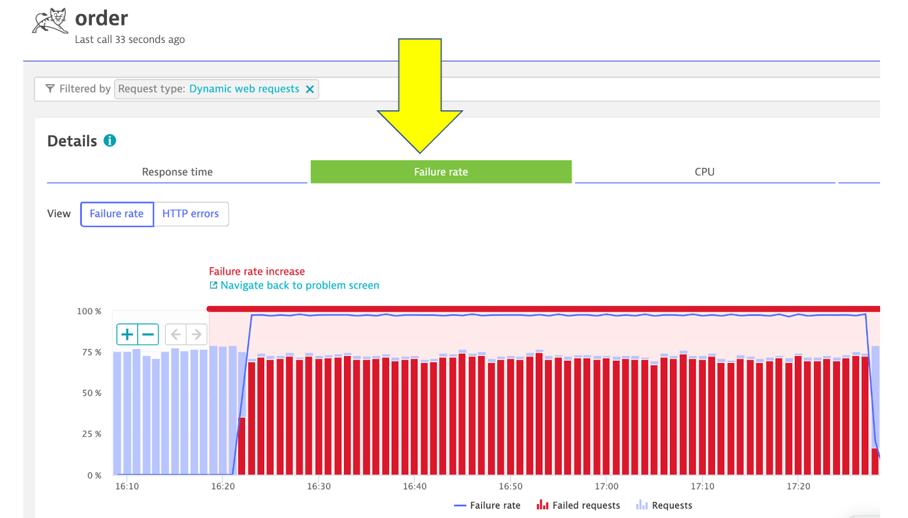The image size is (908, 518).
Task: Open the Details info icon
Action: [x=110, y=141]
